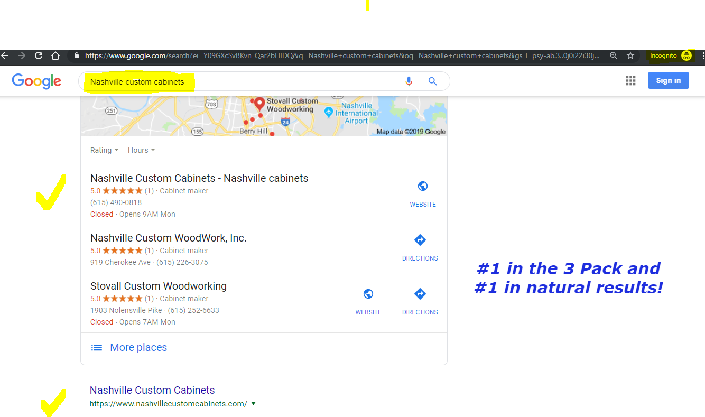This screenshot has width=705, height=417.
Task: Click the star rating of Nashville Custom WoodWork
Action: tap(122, 251)
